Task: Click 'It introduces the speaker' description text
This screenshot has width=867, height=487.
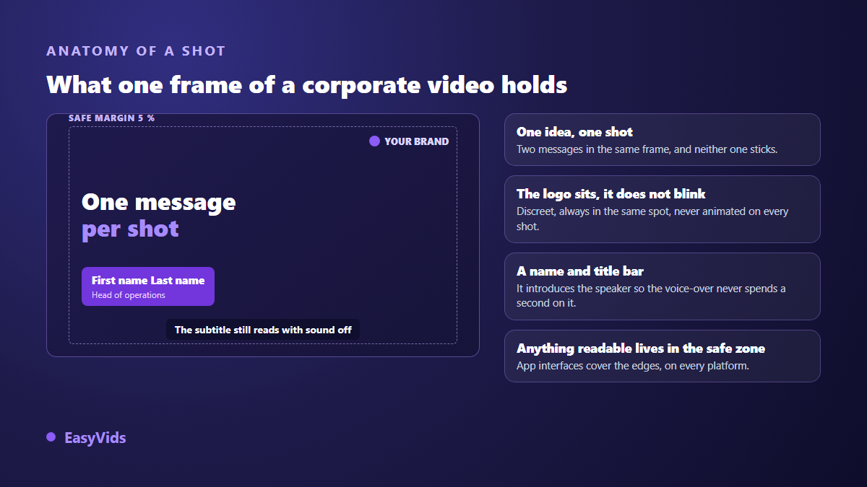Action: pyautogui.click(x=651, y=296)
